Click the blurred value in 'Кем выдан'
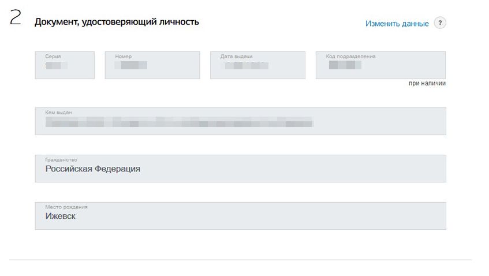Viewport: 489px width, 276px height. pyautogui.click(x=180, y=122)
